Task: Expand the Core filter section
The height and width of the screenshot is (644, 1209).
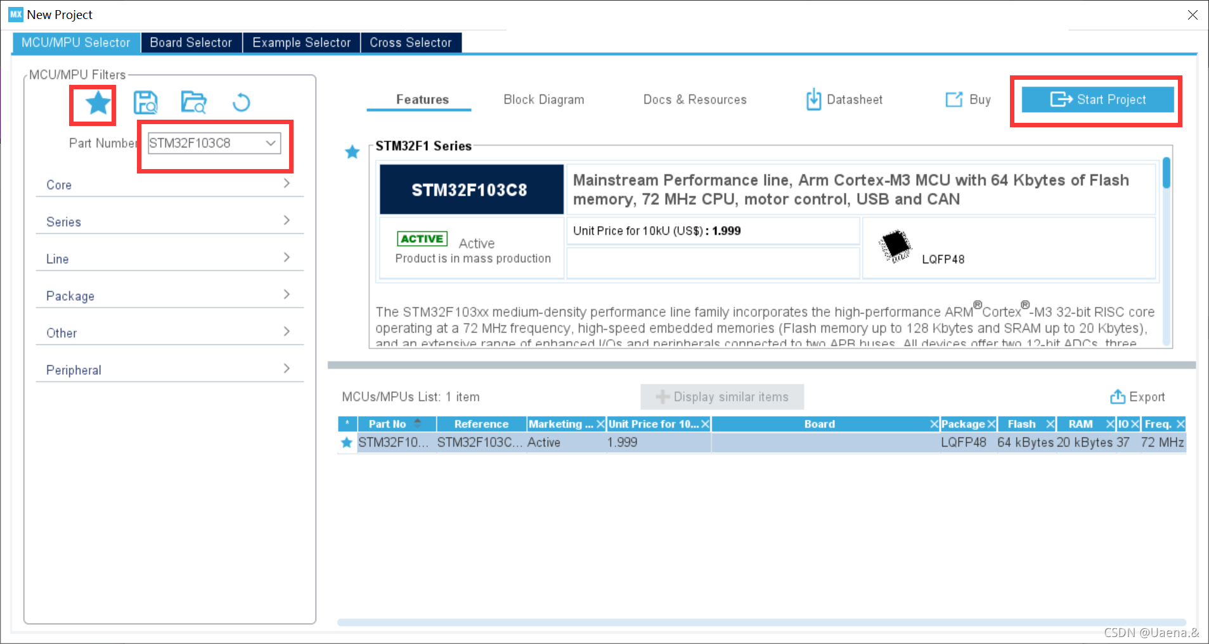Action: pyautogui.click(x=169, y=184)
